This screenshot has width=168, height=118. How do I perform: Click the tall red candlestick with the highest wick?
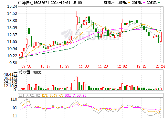coord(77,21)
